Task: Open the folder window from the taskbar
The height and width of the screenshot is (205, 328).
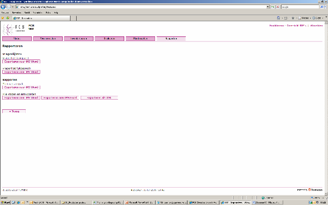Action: (76, 203)
